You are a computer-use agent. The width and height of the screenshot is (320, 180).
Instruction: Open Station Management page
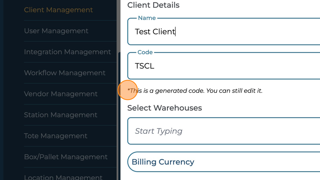[61, 115]
